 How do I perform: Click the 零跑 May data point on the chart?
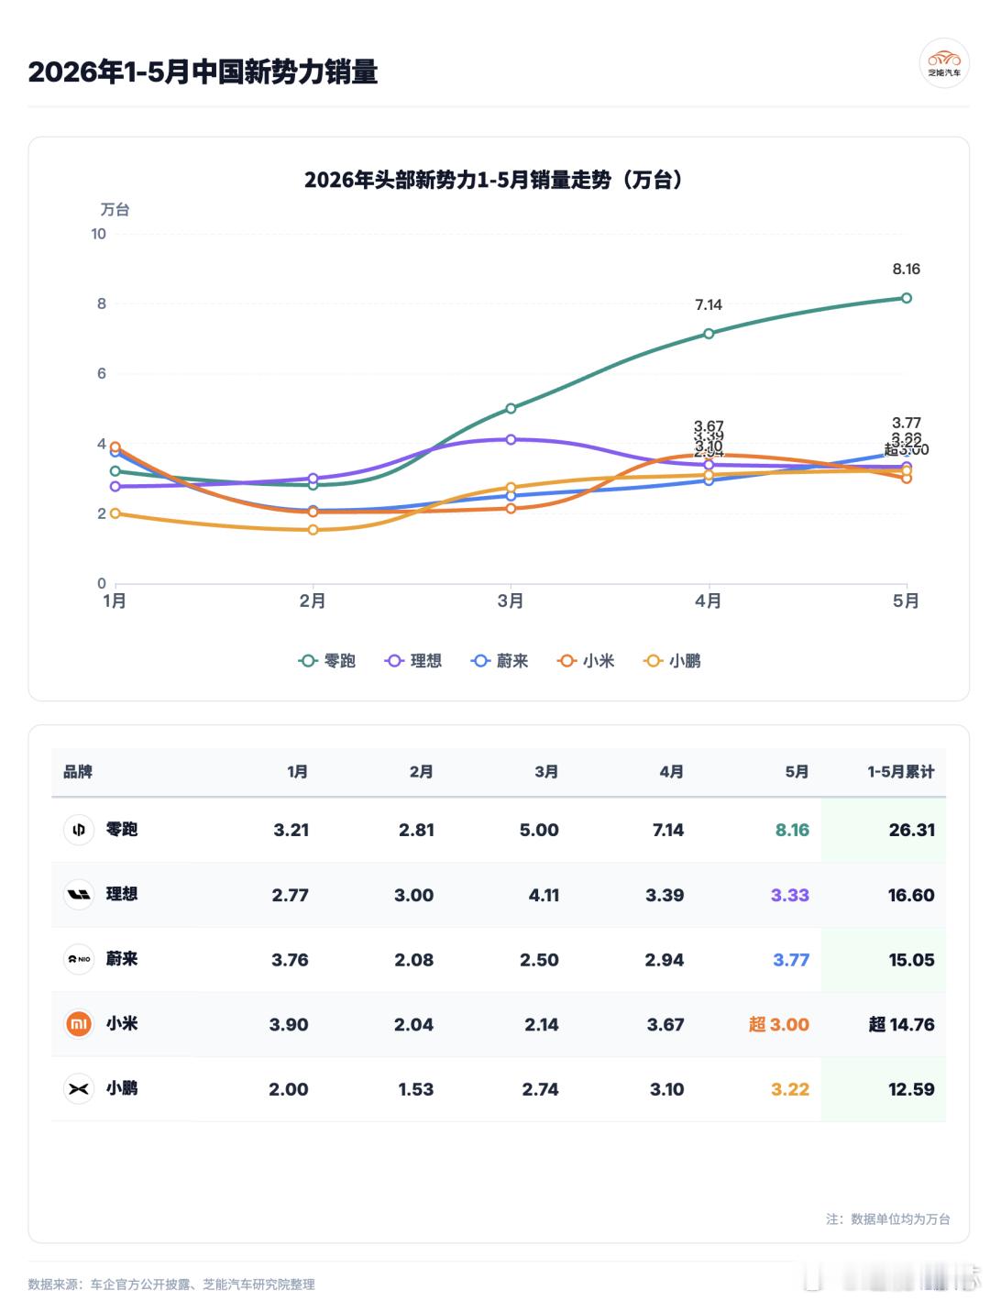(907, 298)
